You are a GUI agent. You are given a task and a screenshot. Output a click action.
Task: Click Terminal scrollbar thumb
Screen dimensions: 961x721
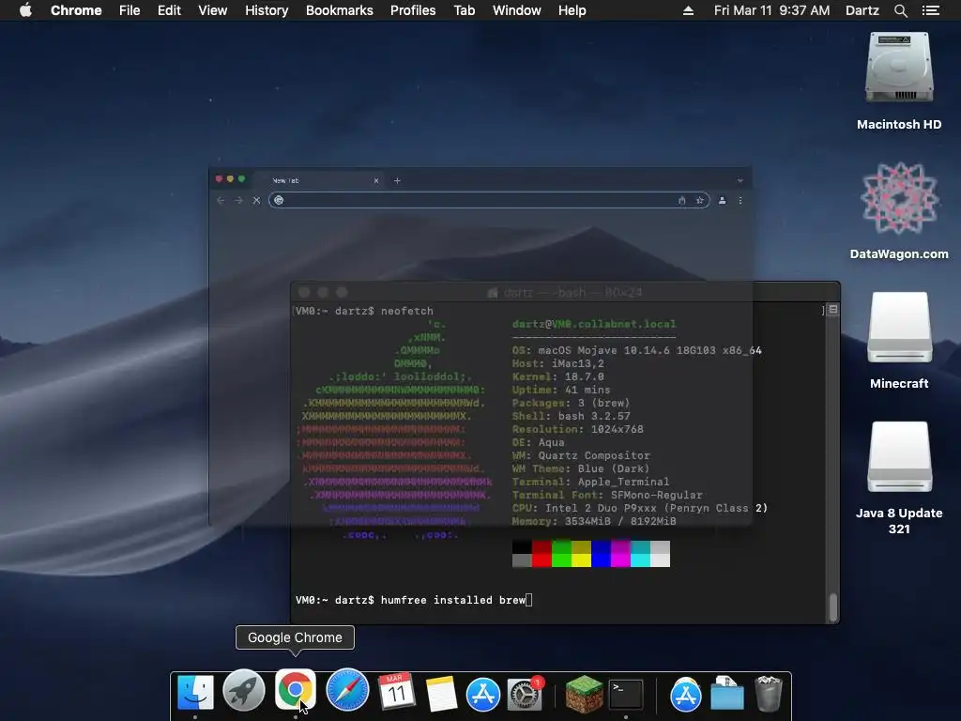pyautogui.click(x=833, y=607)
